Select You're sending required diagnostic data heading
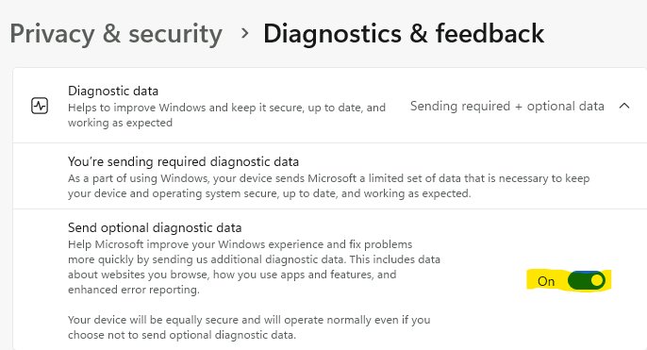Image resolution: width=647 pixels, height=350 pixels. coord(183,162)
